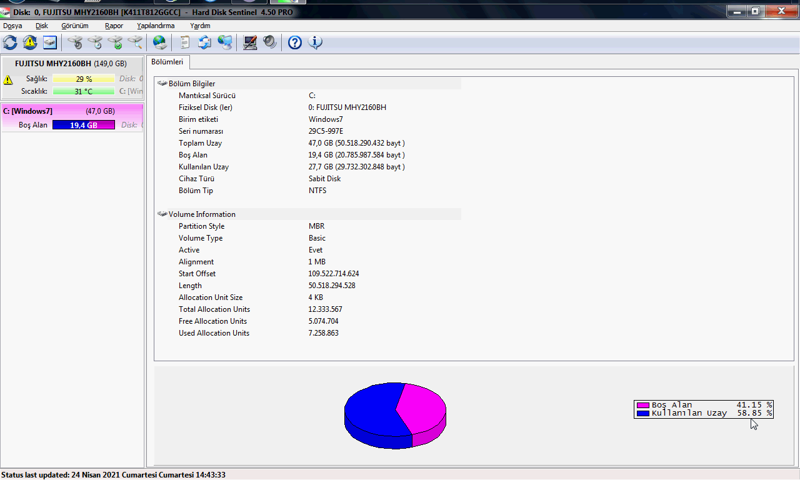The width and height of the screenshot is (800, 480).
Task: Click the Length value 50.518.294.528
Action: tap(332, 286)
